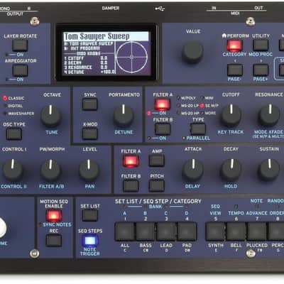Viewport: 284px width, 284px height.
Task: Enable the X-MOD button
Action: tap(89, 133)
